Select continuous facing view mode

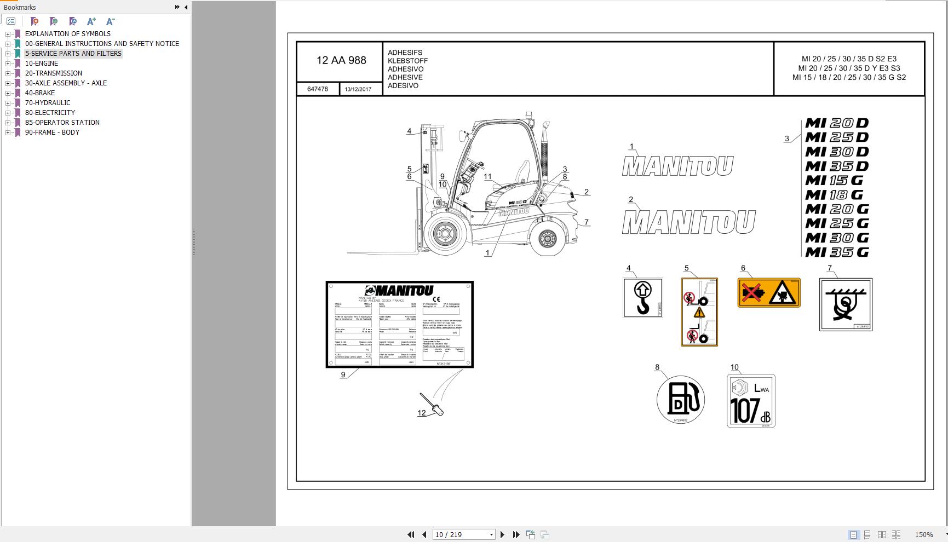(x=896, y=534)
